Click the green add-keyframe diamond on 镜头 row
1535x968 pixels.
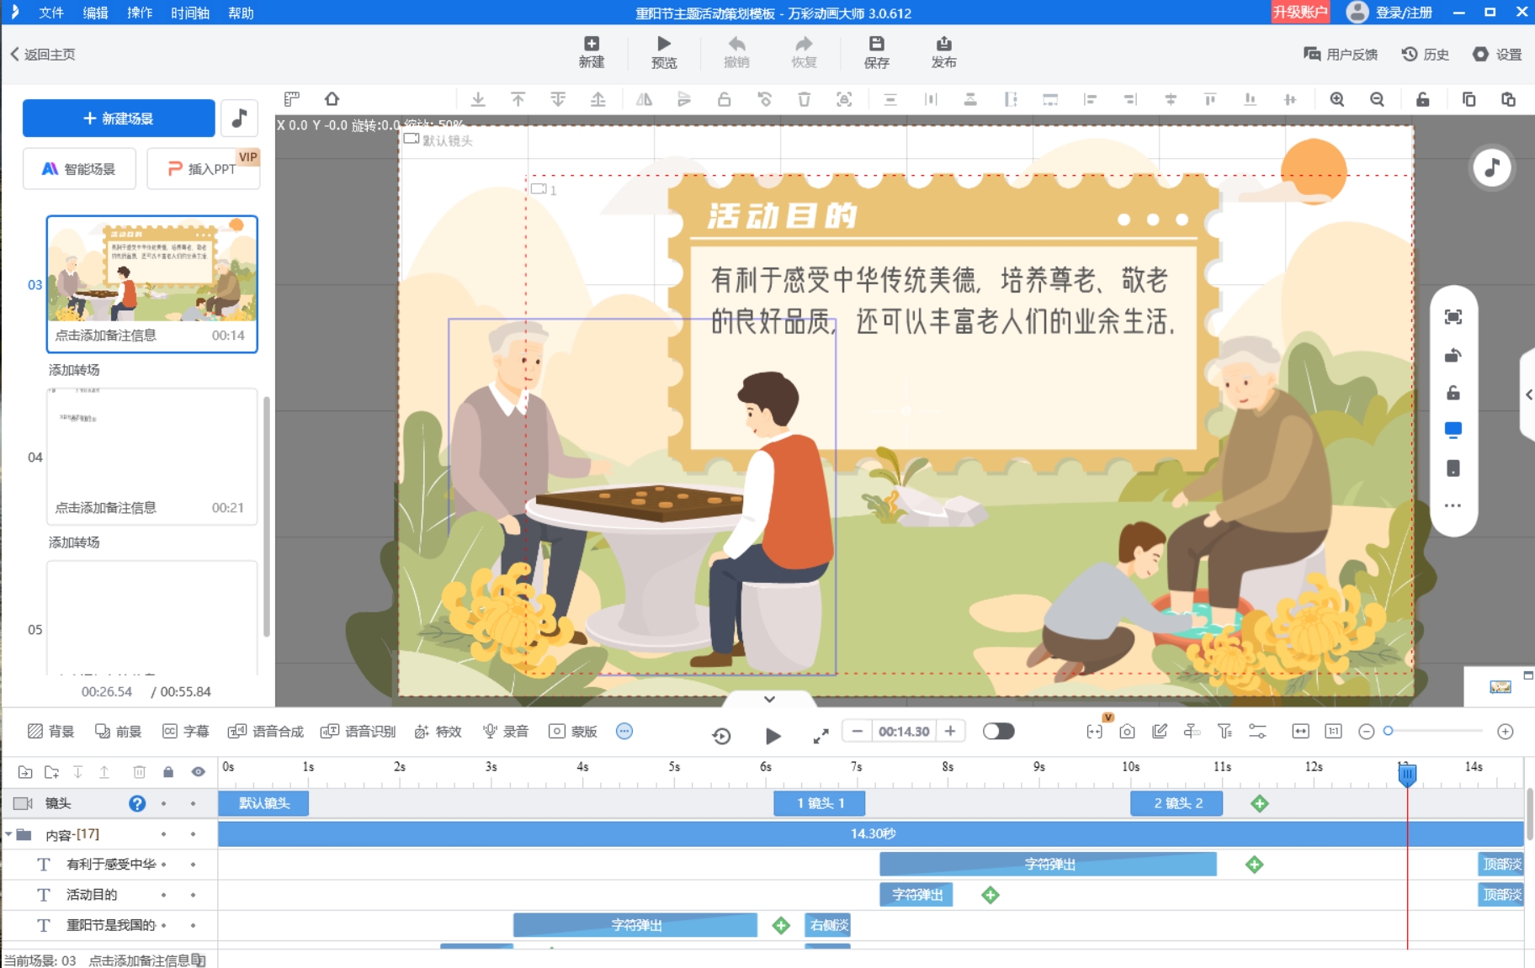pyautogui.click(x=1260, y=803)
